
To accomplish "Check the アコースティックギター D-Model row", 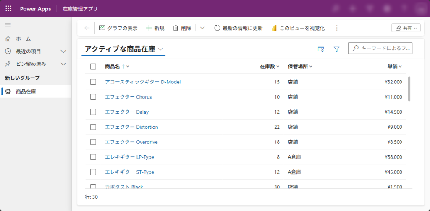I will point(93,82).
